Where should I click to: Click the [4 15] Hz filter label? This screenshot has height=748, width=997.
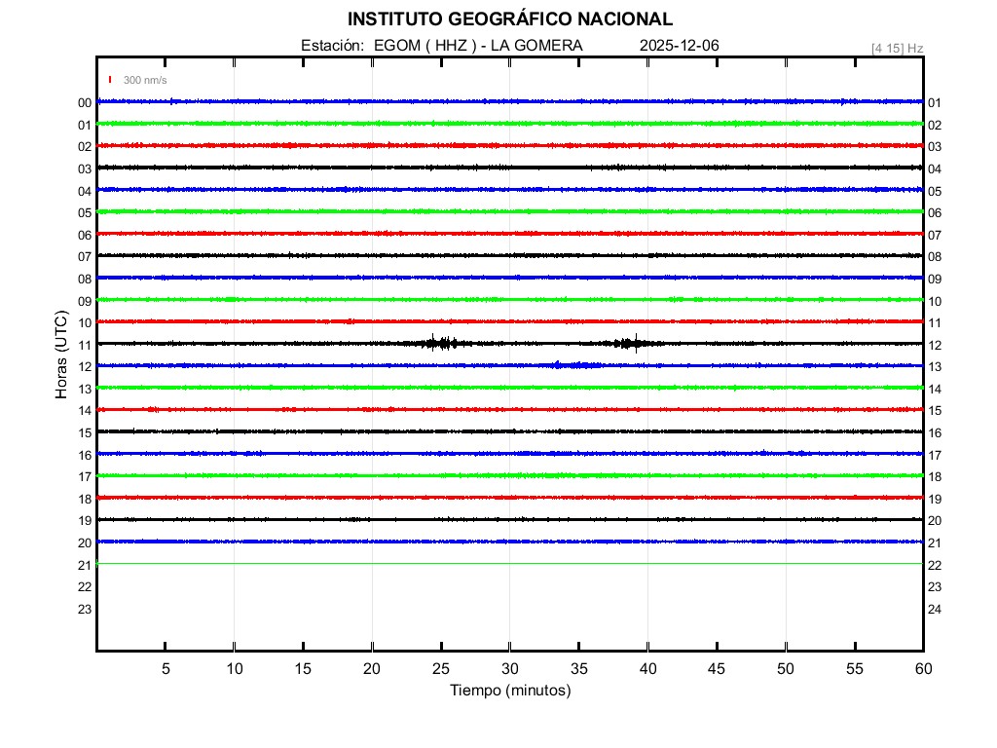pyautogui.click(x=897, y=48)
